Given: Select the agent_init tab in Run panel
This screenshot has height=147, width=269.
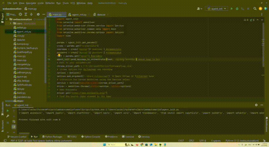Looking at the screenshot, I should (x=22, y=105).
